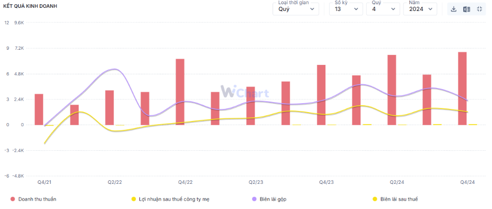
Task: Click the Q4/21 revenue bar
Action: coord(39,109)
